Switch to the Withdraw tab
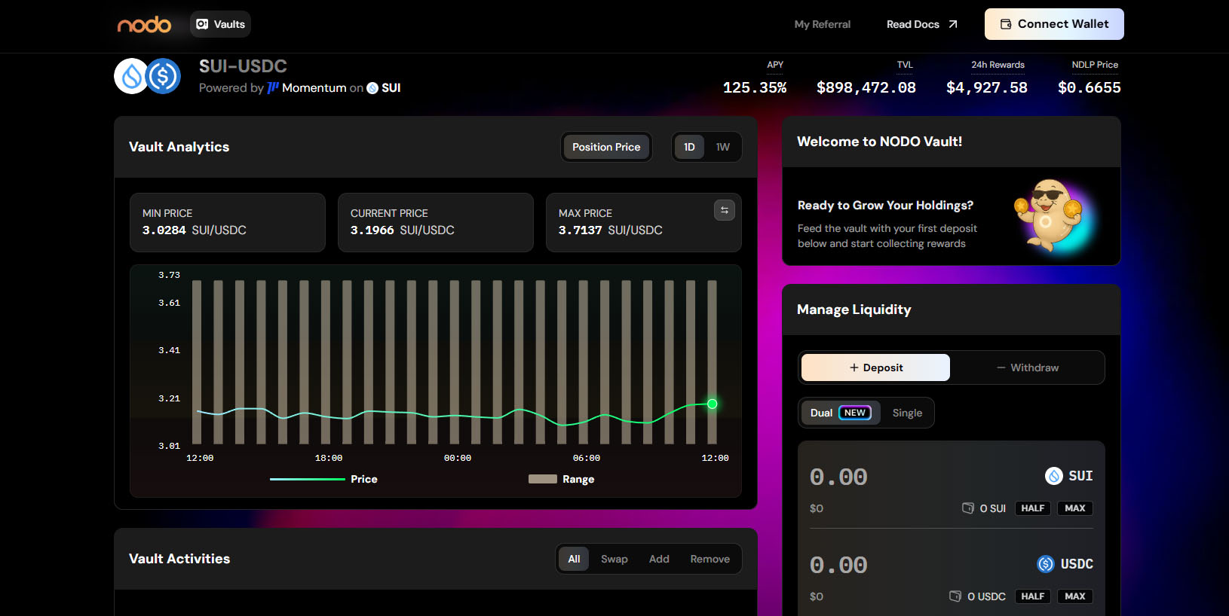The image size is (1229, 616). click(1027, 367)
